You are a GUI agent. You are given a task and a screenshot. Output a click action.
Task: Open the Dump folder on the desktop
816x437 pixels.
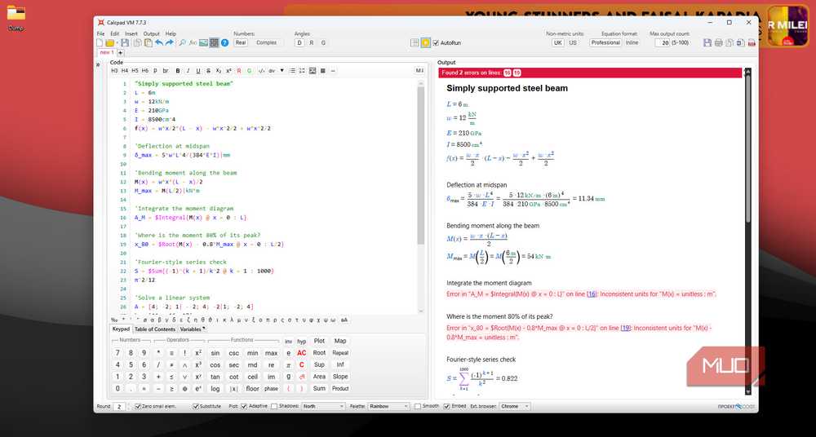[x=16, y=17]
